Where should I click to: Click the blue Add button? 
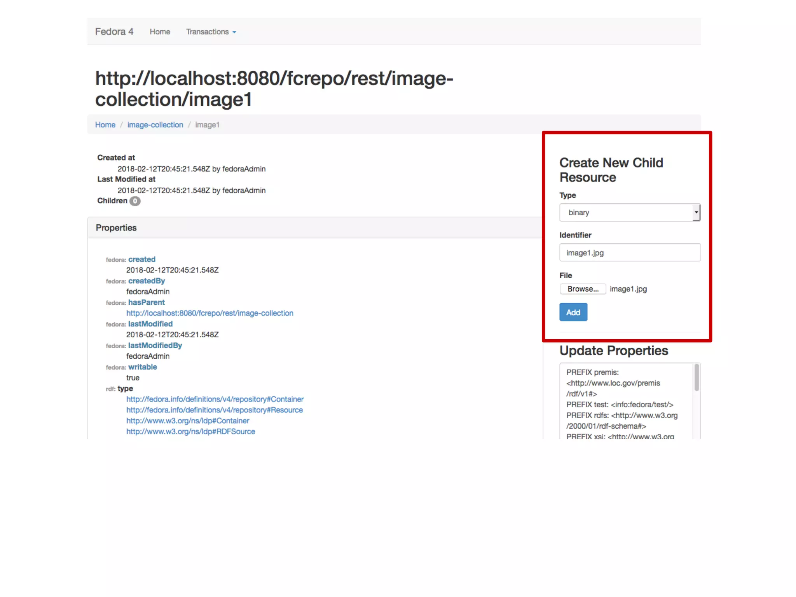(x=573, y=312)
